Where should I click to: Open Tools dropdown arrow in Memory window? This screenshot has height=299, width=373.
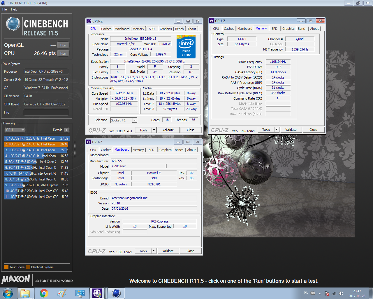coord(277,130)
